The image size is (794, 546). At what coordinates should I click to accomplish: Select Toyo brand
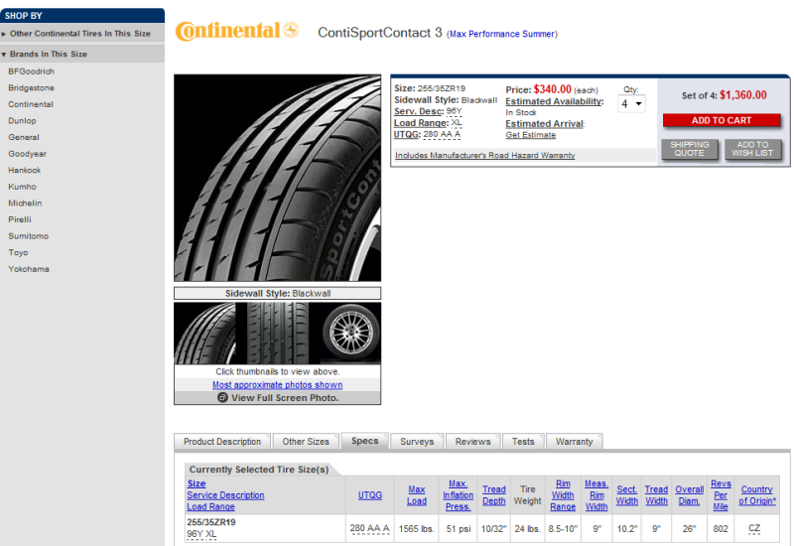pyautogui.click(x=18, y=252)
